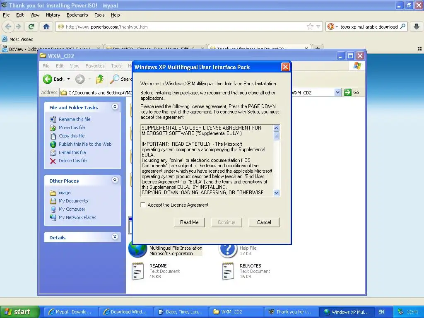The image size is (424, 318).
Task: Open the Mypal View menu
Action: point(35,15)
